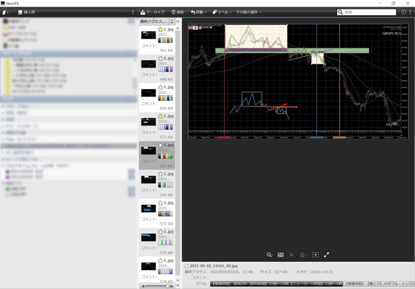The image size is (415, 289).
Task: Click the thumbnail size slider handle
Action: (167, 286)
